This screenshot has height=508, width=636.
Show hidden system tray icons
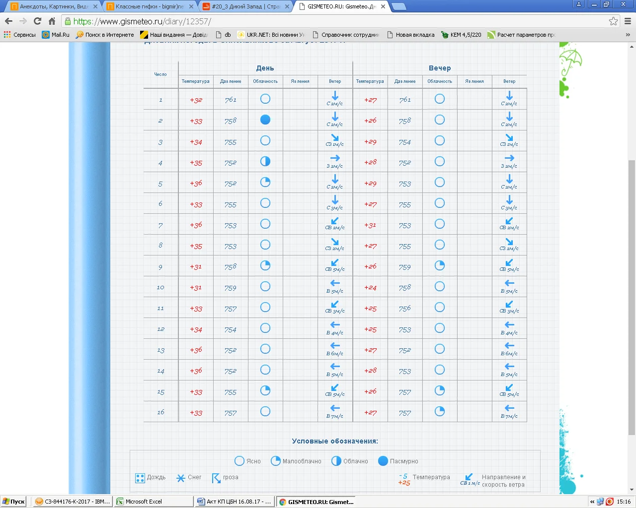(592, 502)
